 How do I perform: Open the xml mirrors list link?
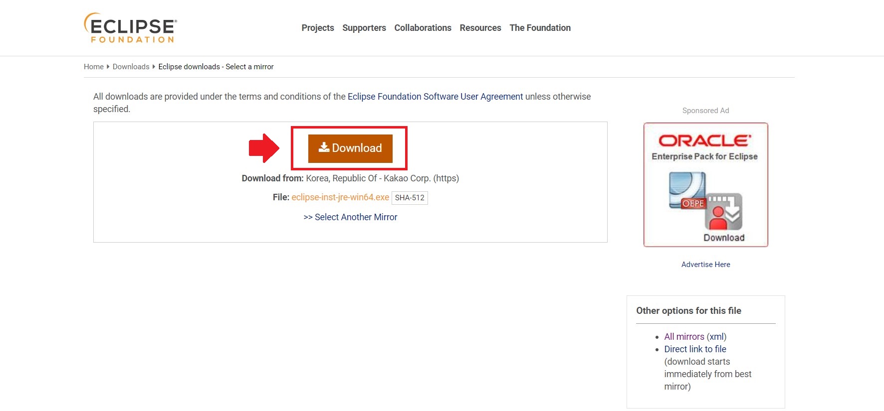716,337
